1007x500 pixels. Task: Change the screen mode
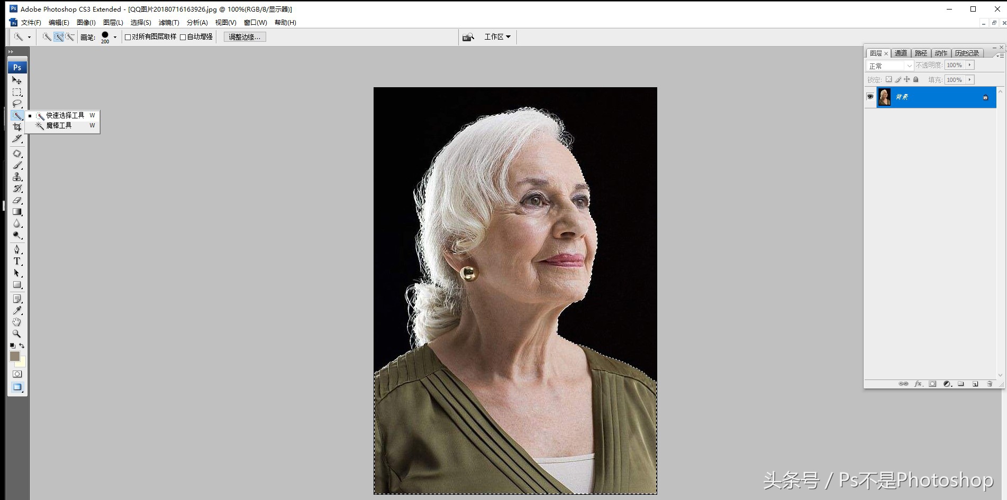click(x=17, y=387)
